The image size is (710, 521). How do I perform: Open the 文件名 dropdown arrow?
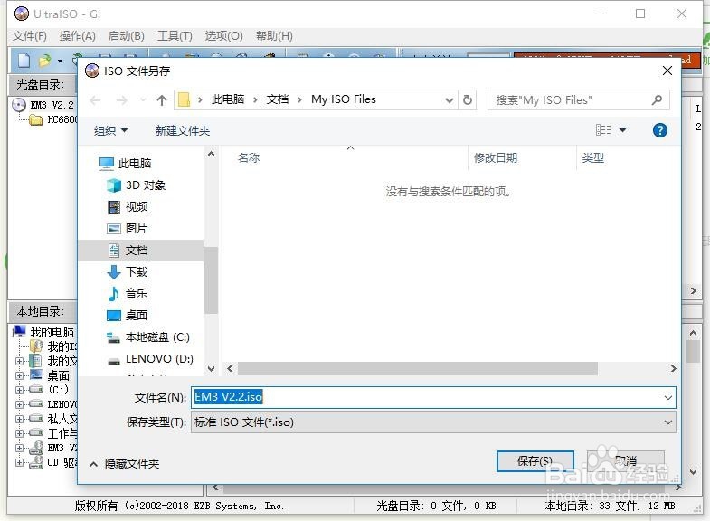coord(667,397)
